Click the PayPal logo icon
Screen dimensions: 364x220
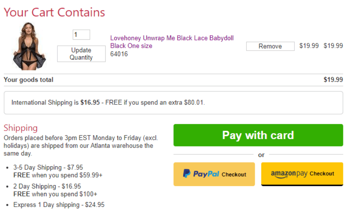(x=187, y=174)
